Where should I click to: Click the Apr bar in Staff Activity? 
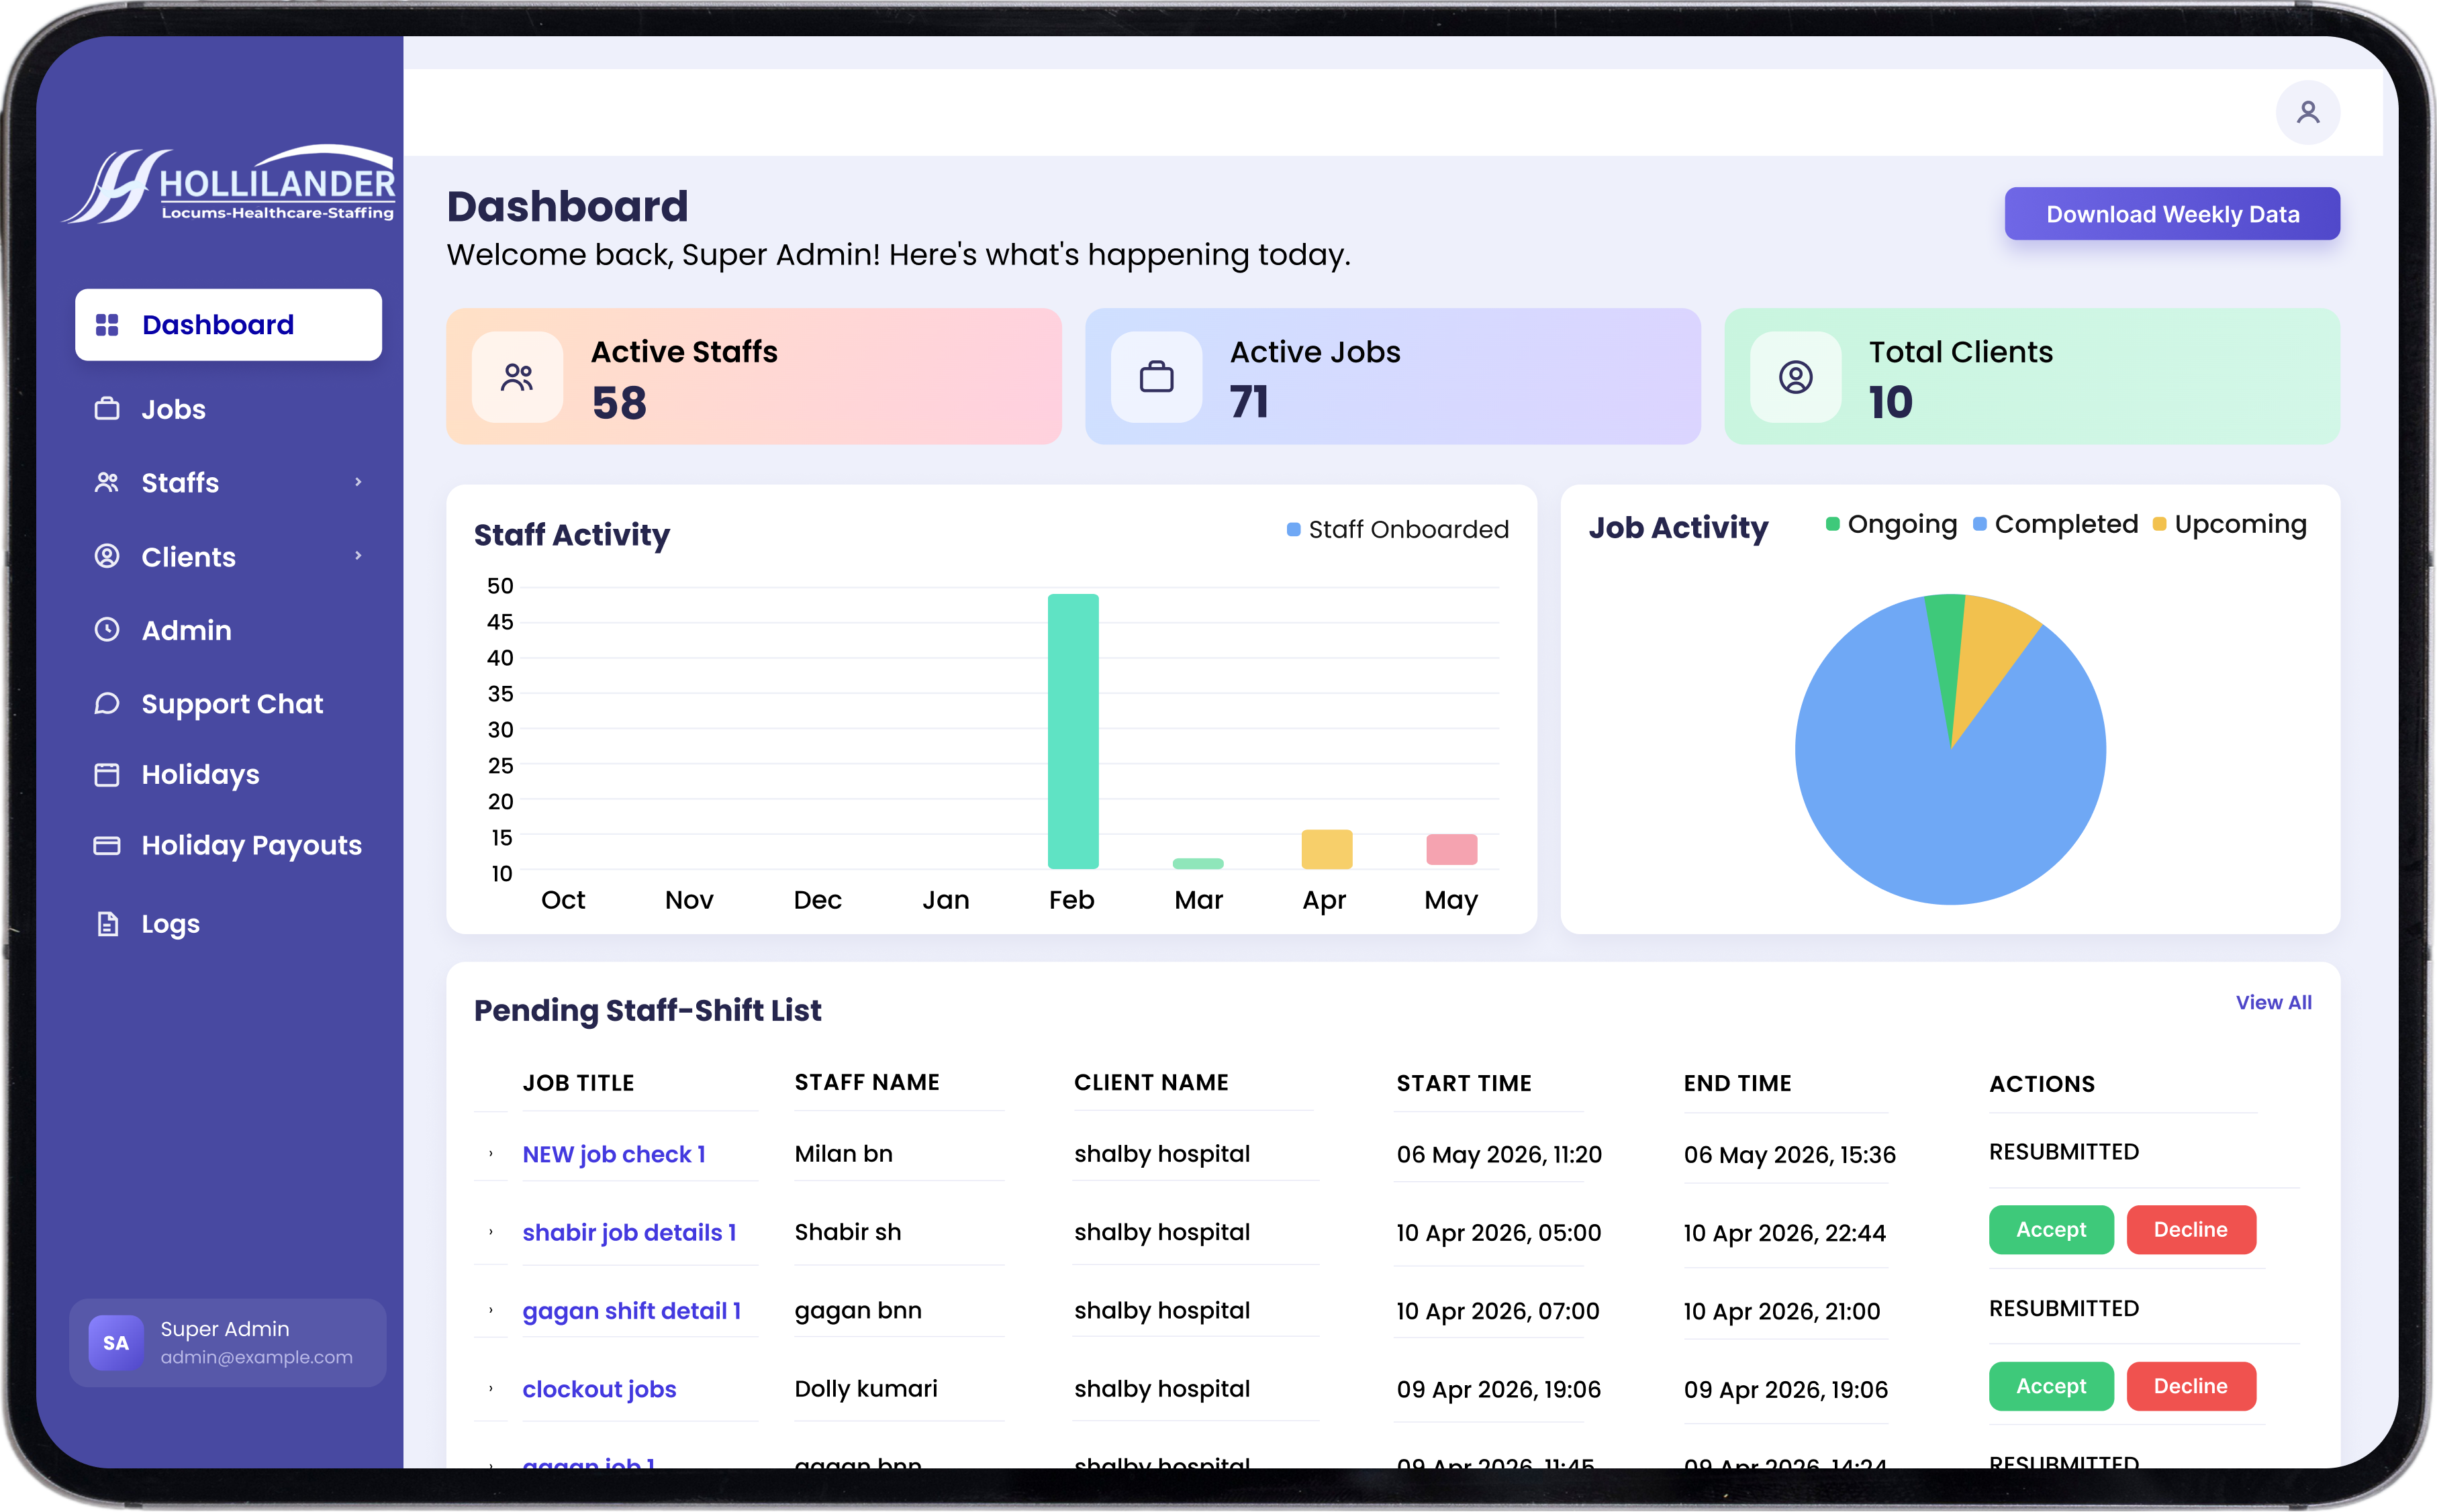[1327, 849]
